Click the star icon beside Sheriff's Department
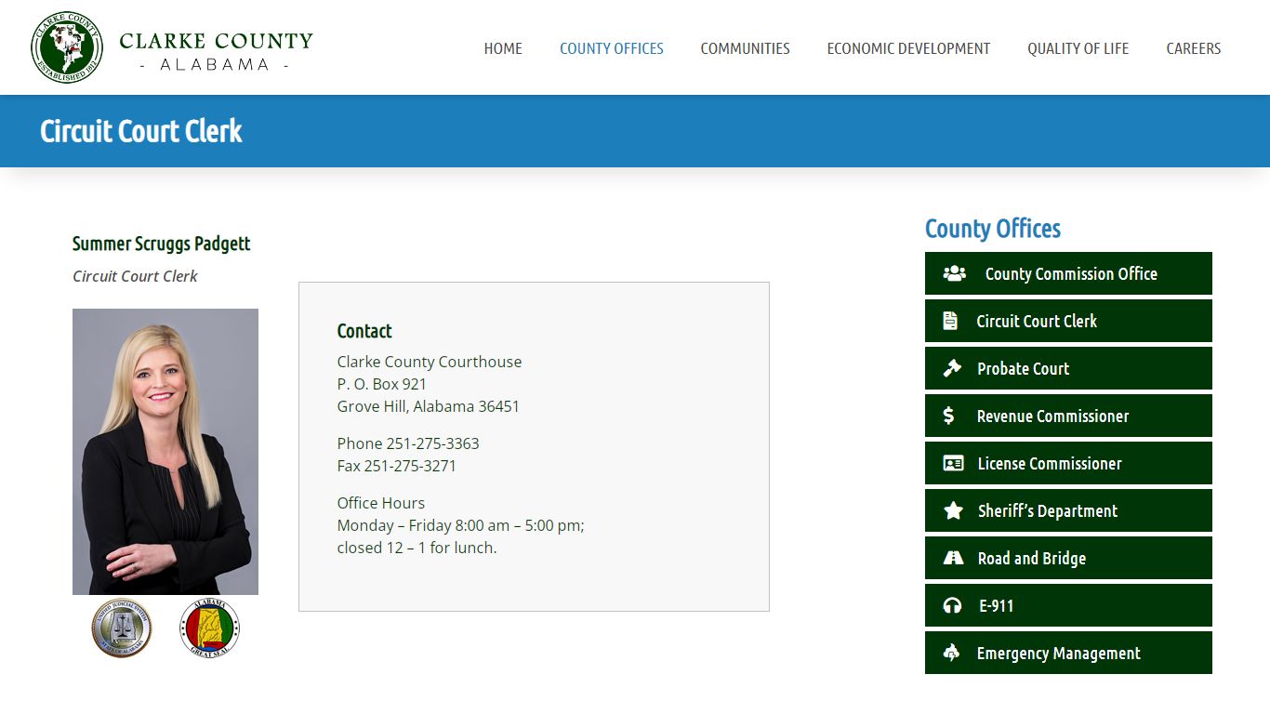The image size is (1270, 714). pos(953,510)
